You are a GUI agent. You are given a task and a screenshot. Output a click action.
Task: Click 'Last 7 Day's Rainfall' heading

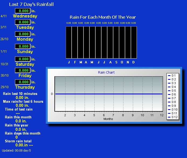(x=31, y=4)
